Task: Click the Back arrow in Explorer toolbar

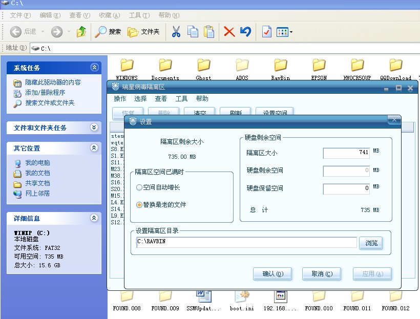Action: [16, 32]
